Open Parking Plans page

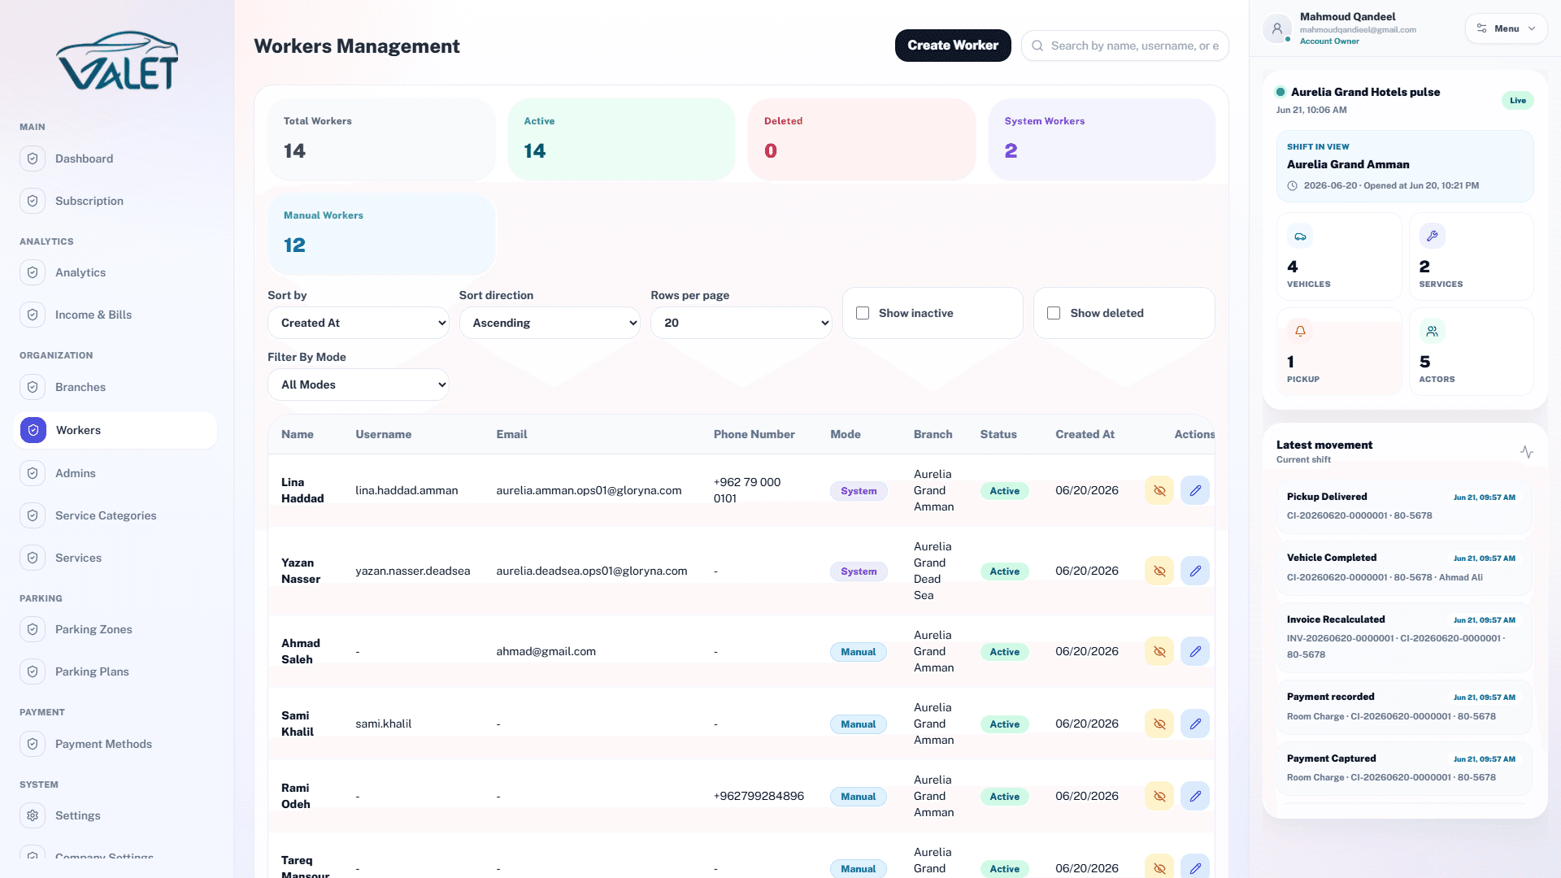(115, 672)
